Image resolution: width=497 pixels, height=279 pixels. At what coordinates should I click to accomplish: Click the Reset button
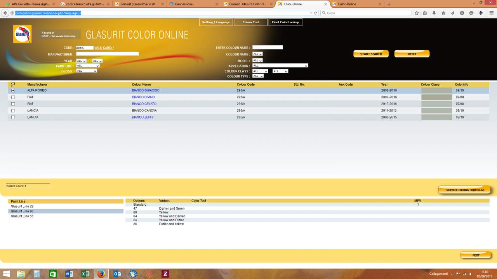click(x=412, y=54)
